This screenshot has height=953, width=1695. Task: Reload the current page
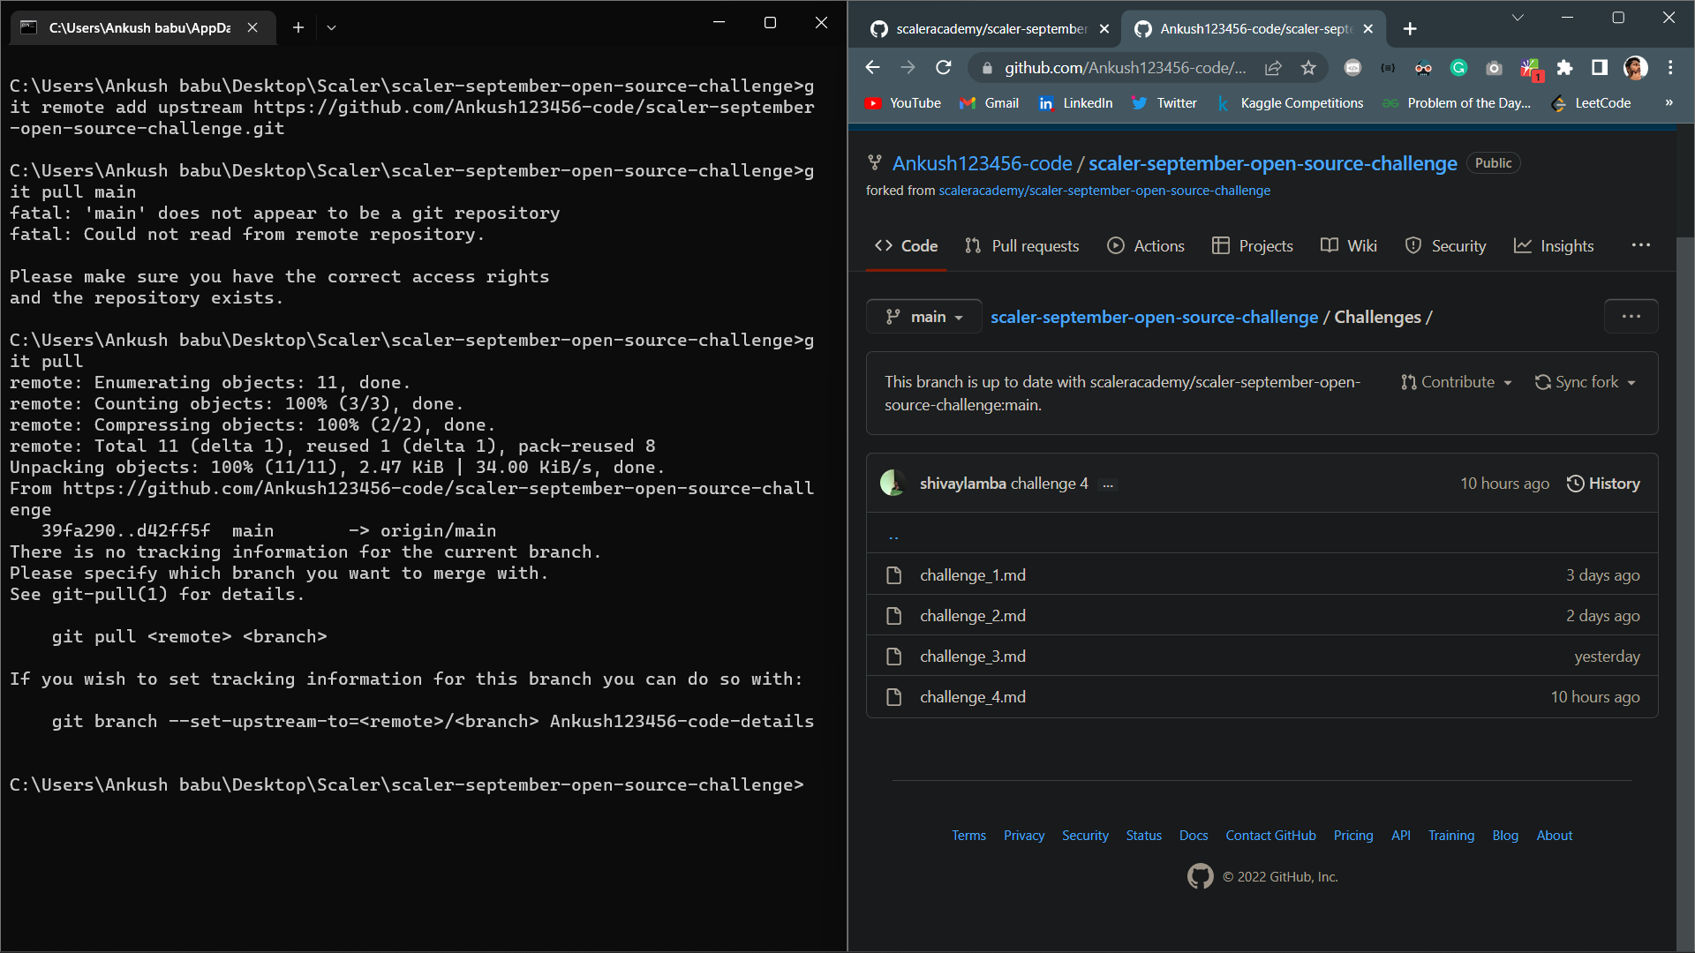(x=944, y=67)
